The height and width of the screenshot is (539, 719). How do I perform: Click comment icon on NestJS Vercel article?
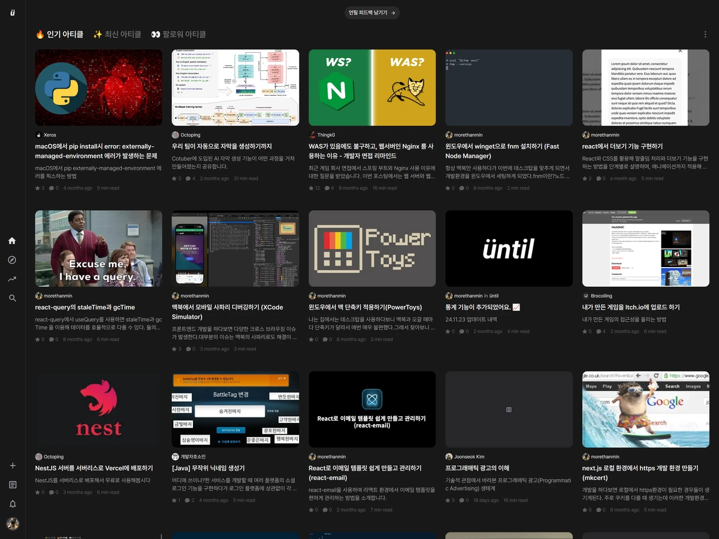click(x=52, y=492)
